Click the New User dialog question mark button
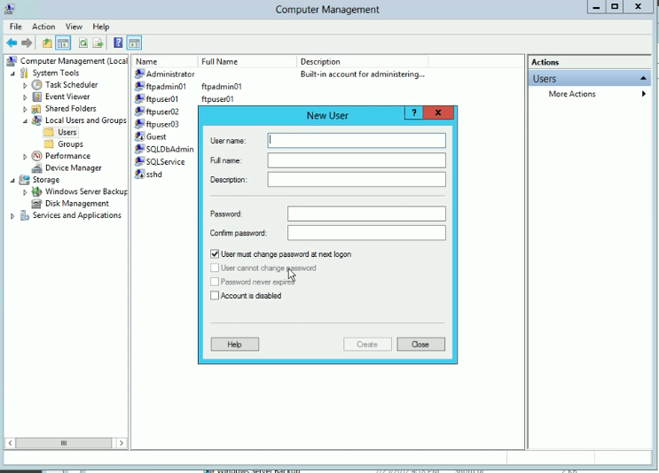 click(413, 112)
